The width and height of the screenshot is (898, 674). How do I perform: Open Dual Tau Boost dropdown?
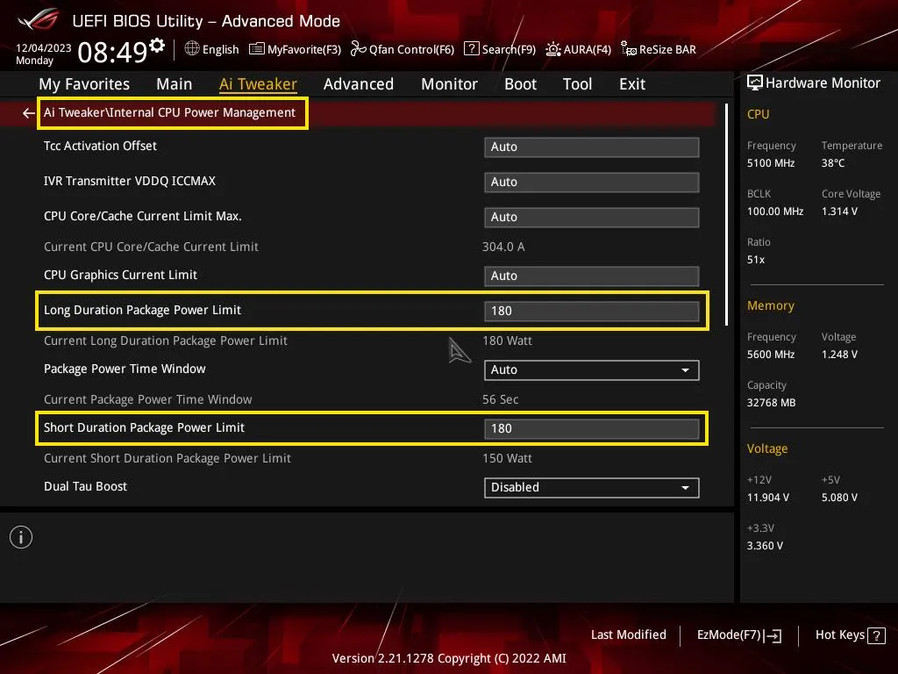pyautogui.click(x=592, y=487)
